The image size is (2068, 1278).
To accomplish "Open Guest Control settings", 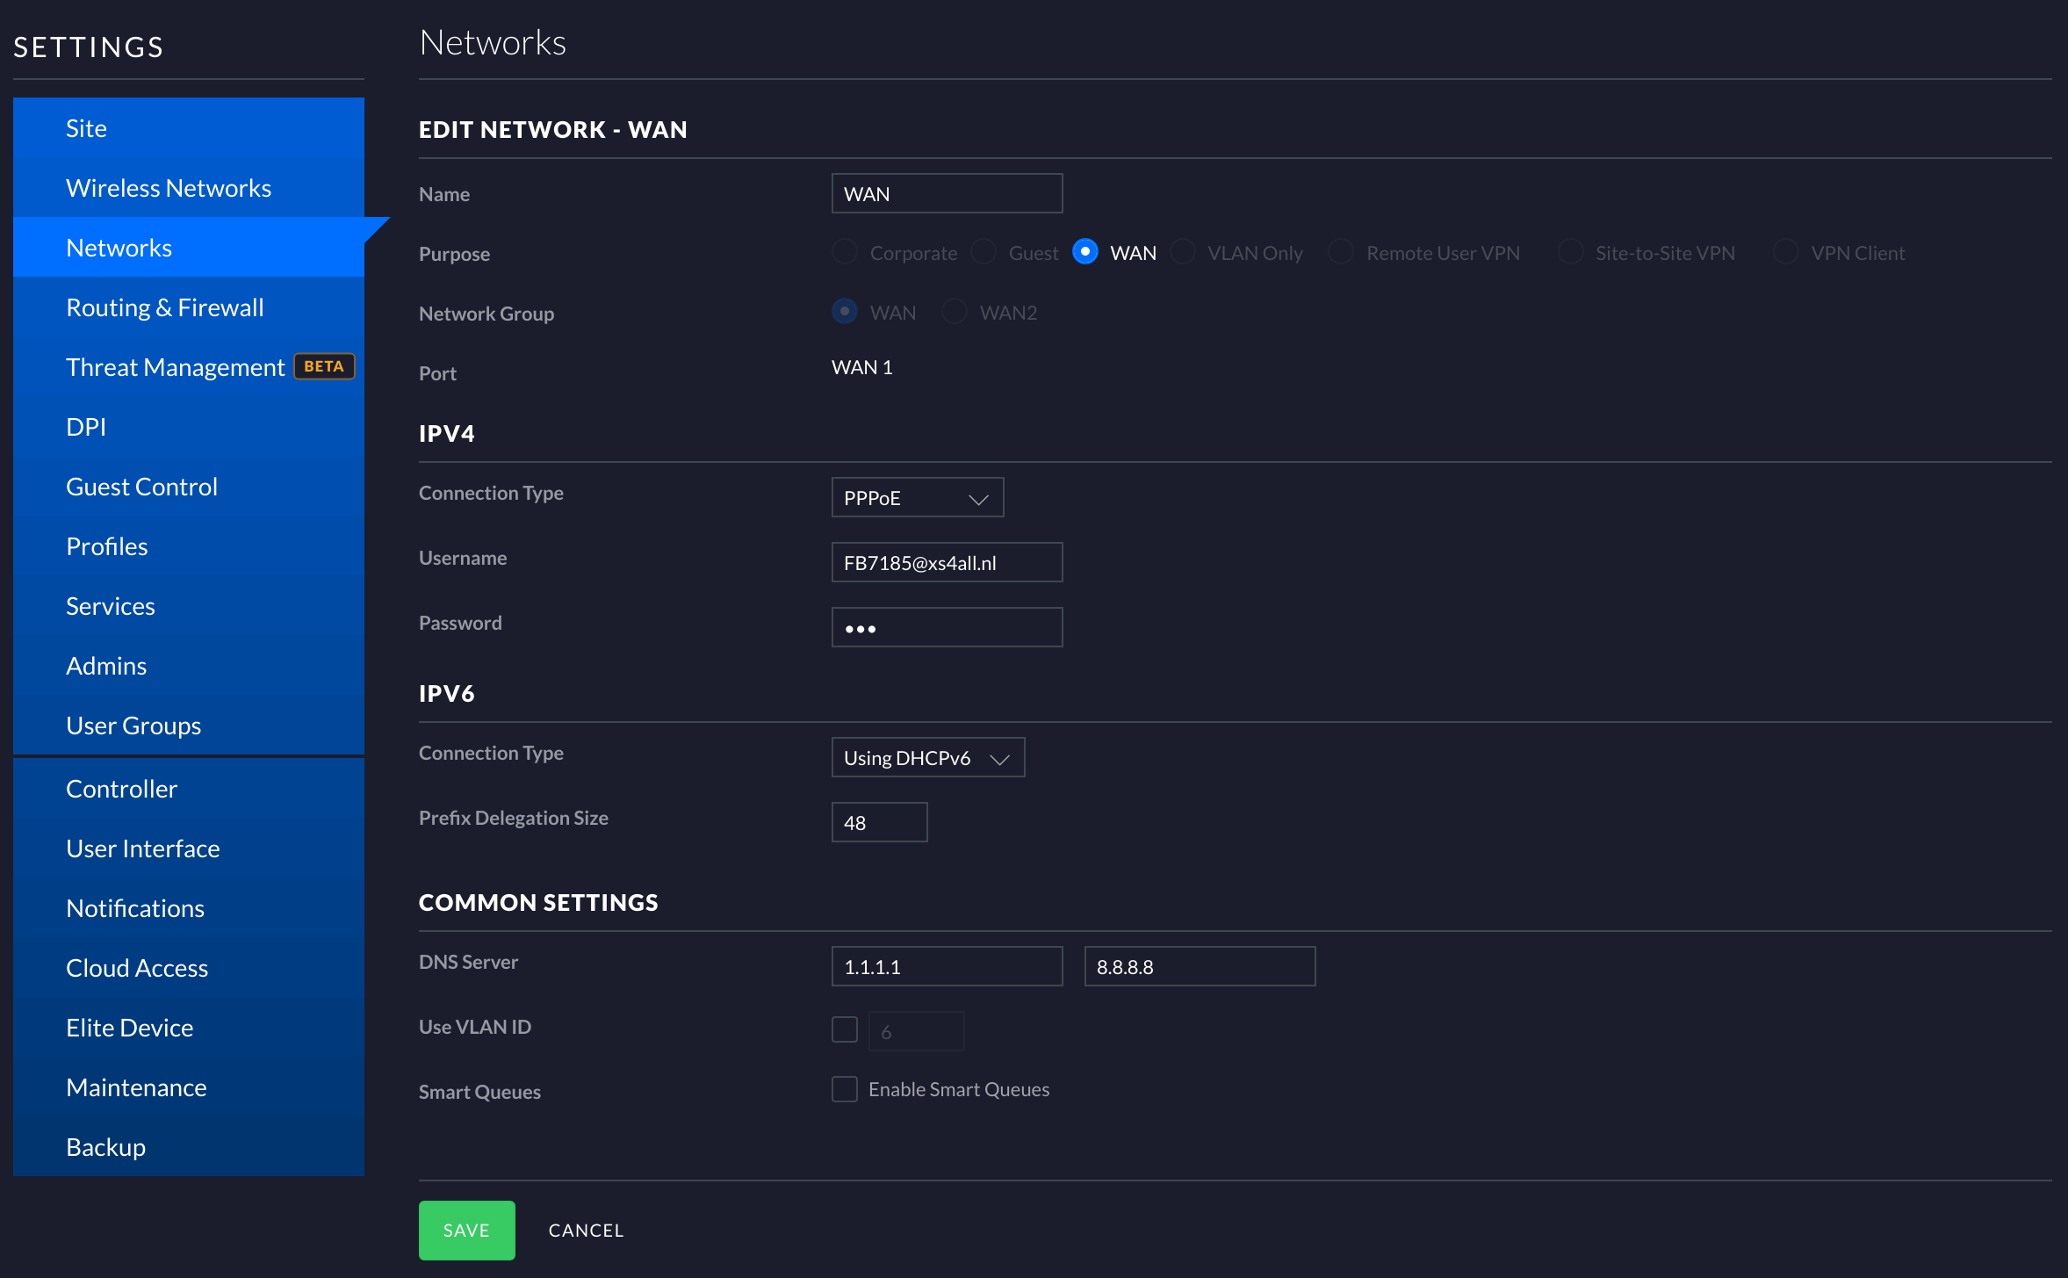I will click(x=141, y=486).
